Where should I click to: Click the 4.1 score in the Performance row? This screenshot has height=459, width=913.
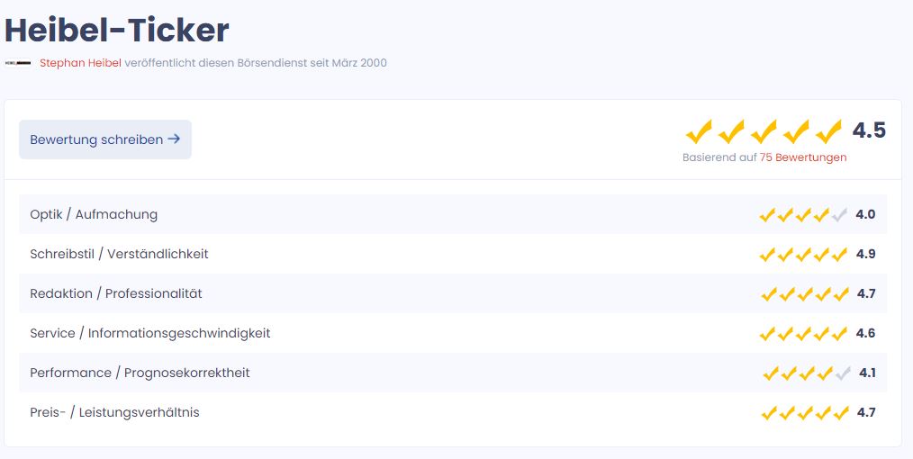(867, 373)
